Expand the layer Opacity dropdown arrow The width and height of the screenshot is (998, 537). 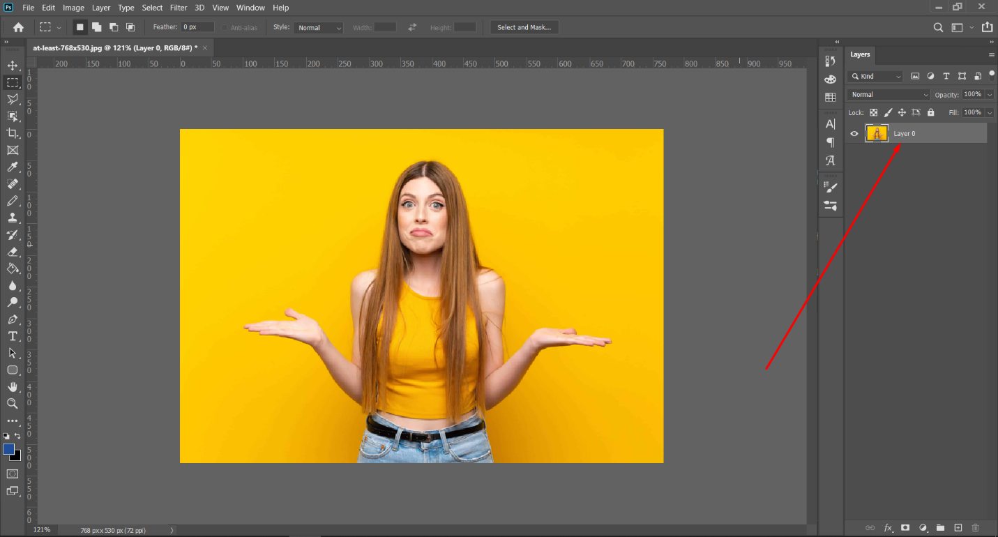(990, 95)
